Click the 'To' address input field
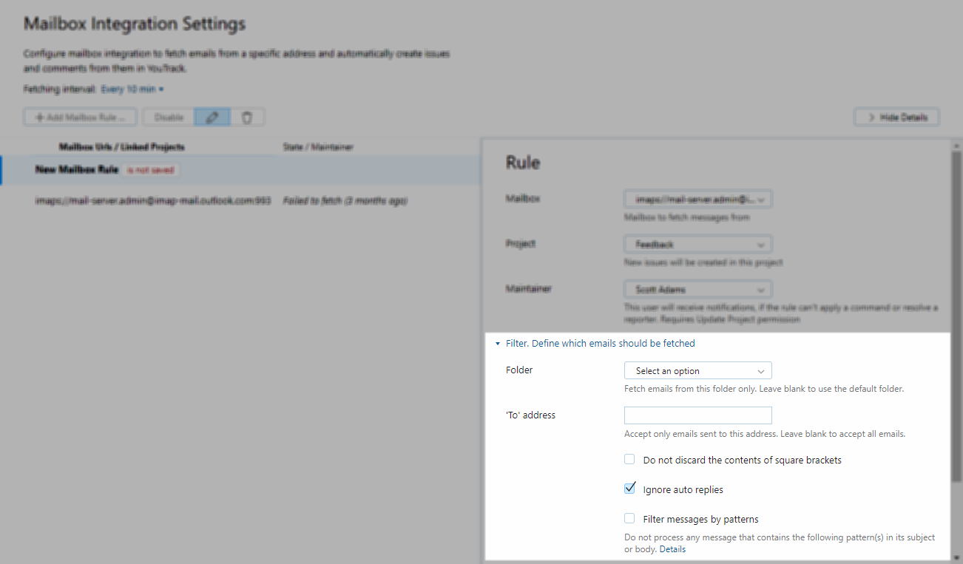963x564 pixels. [x=697, y=415]
